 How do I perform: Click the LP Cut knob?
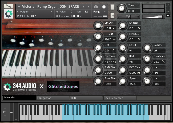point(98,25)
